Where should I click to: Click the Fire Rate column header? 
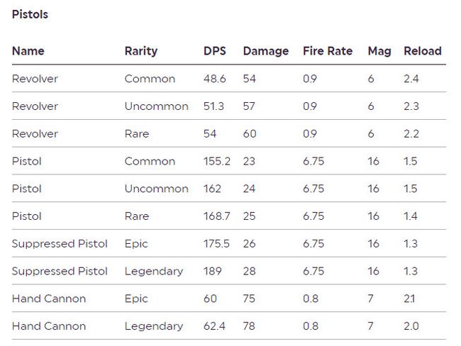(x=328, y=51)
